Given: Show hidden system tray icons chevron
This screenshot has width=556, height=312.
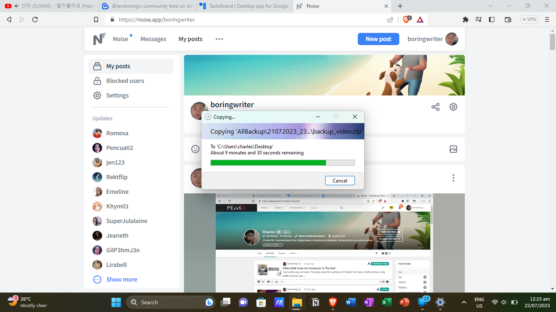Looking at the screenshot, I should tap(464, 302).
